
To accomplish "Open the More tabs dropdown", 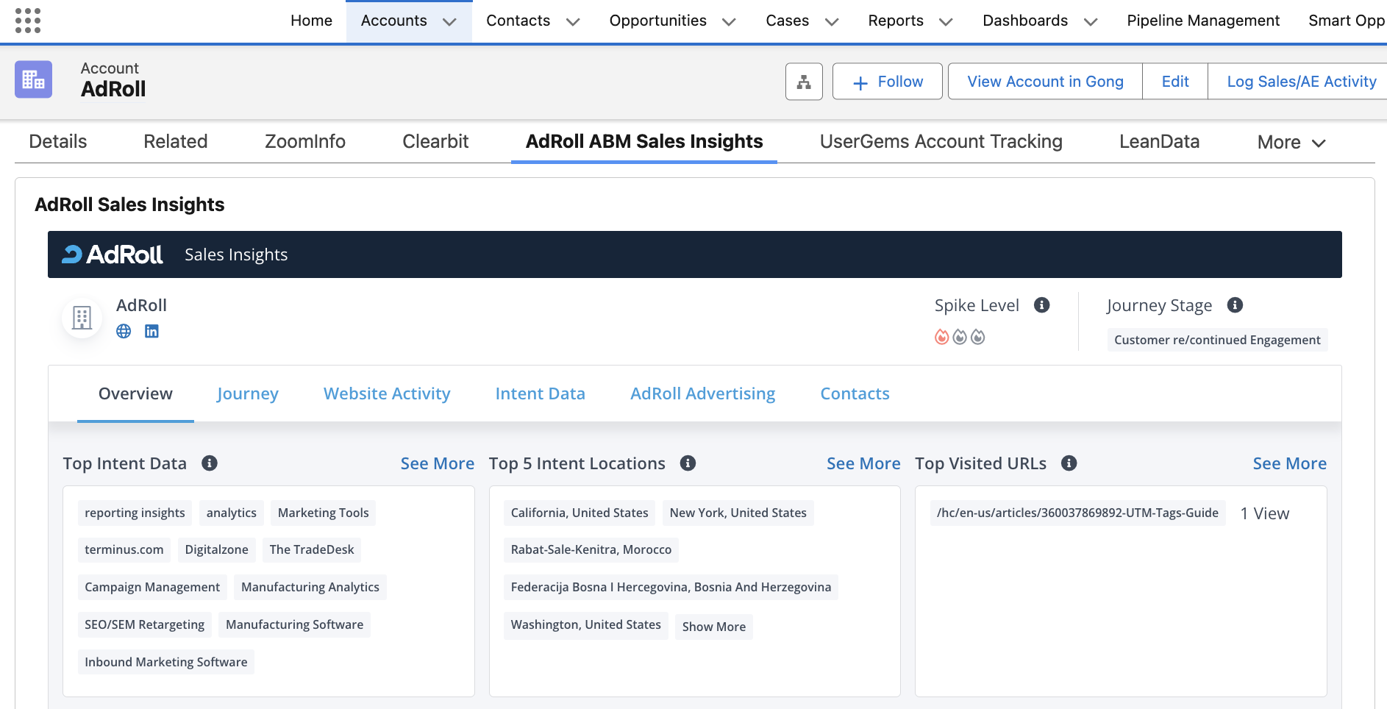I will point(1291,143).
